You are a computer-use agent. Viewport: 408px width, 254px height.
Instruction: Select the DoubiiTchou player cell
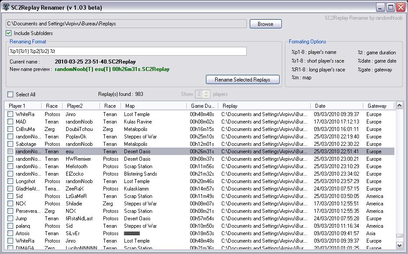(79, 129)
